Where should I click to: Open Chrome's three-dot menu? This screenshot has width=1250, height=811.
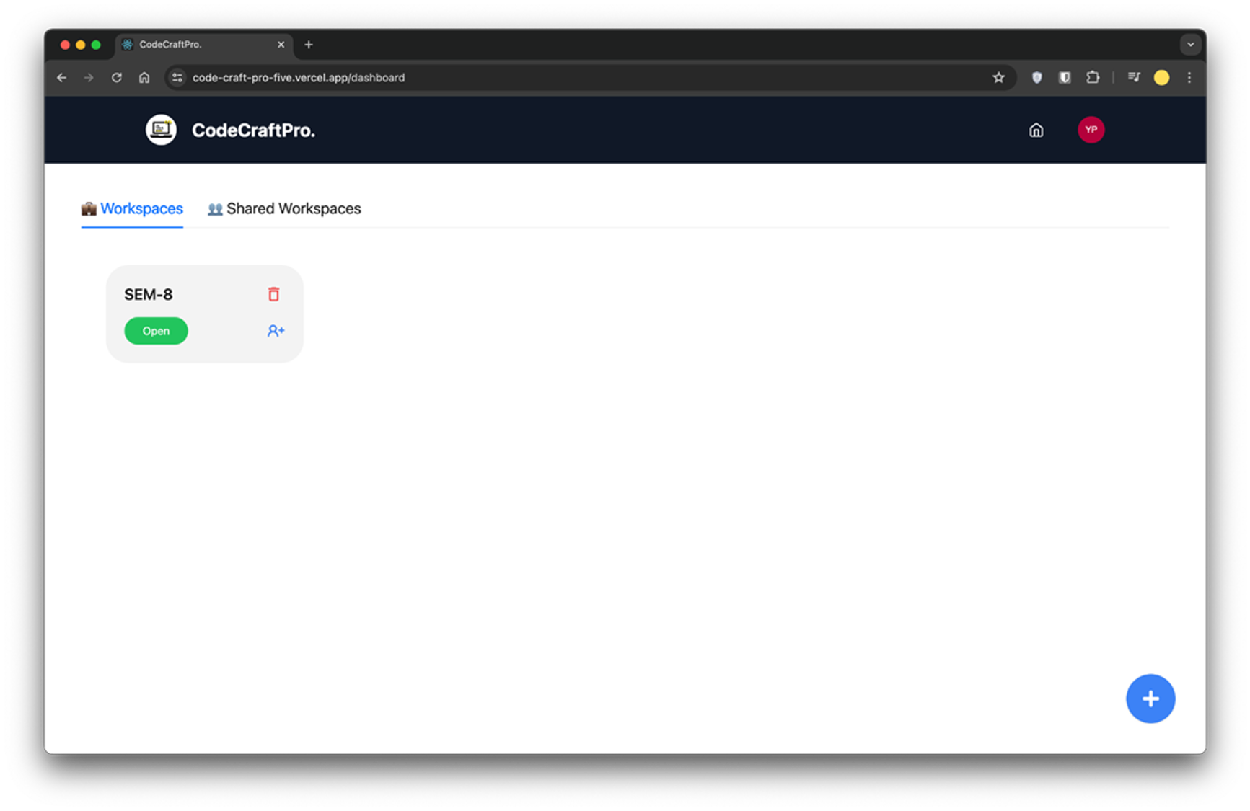[x=1189, y=78]
